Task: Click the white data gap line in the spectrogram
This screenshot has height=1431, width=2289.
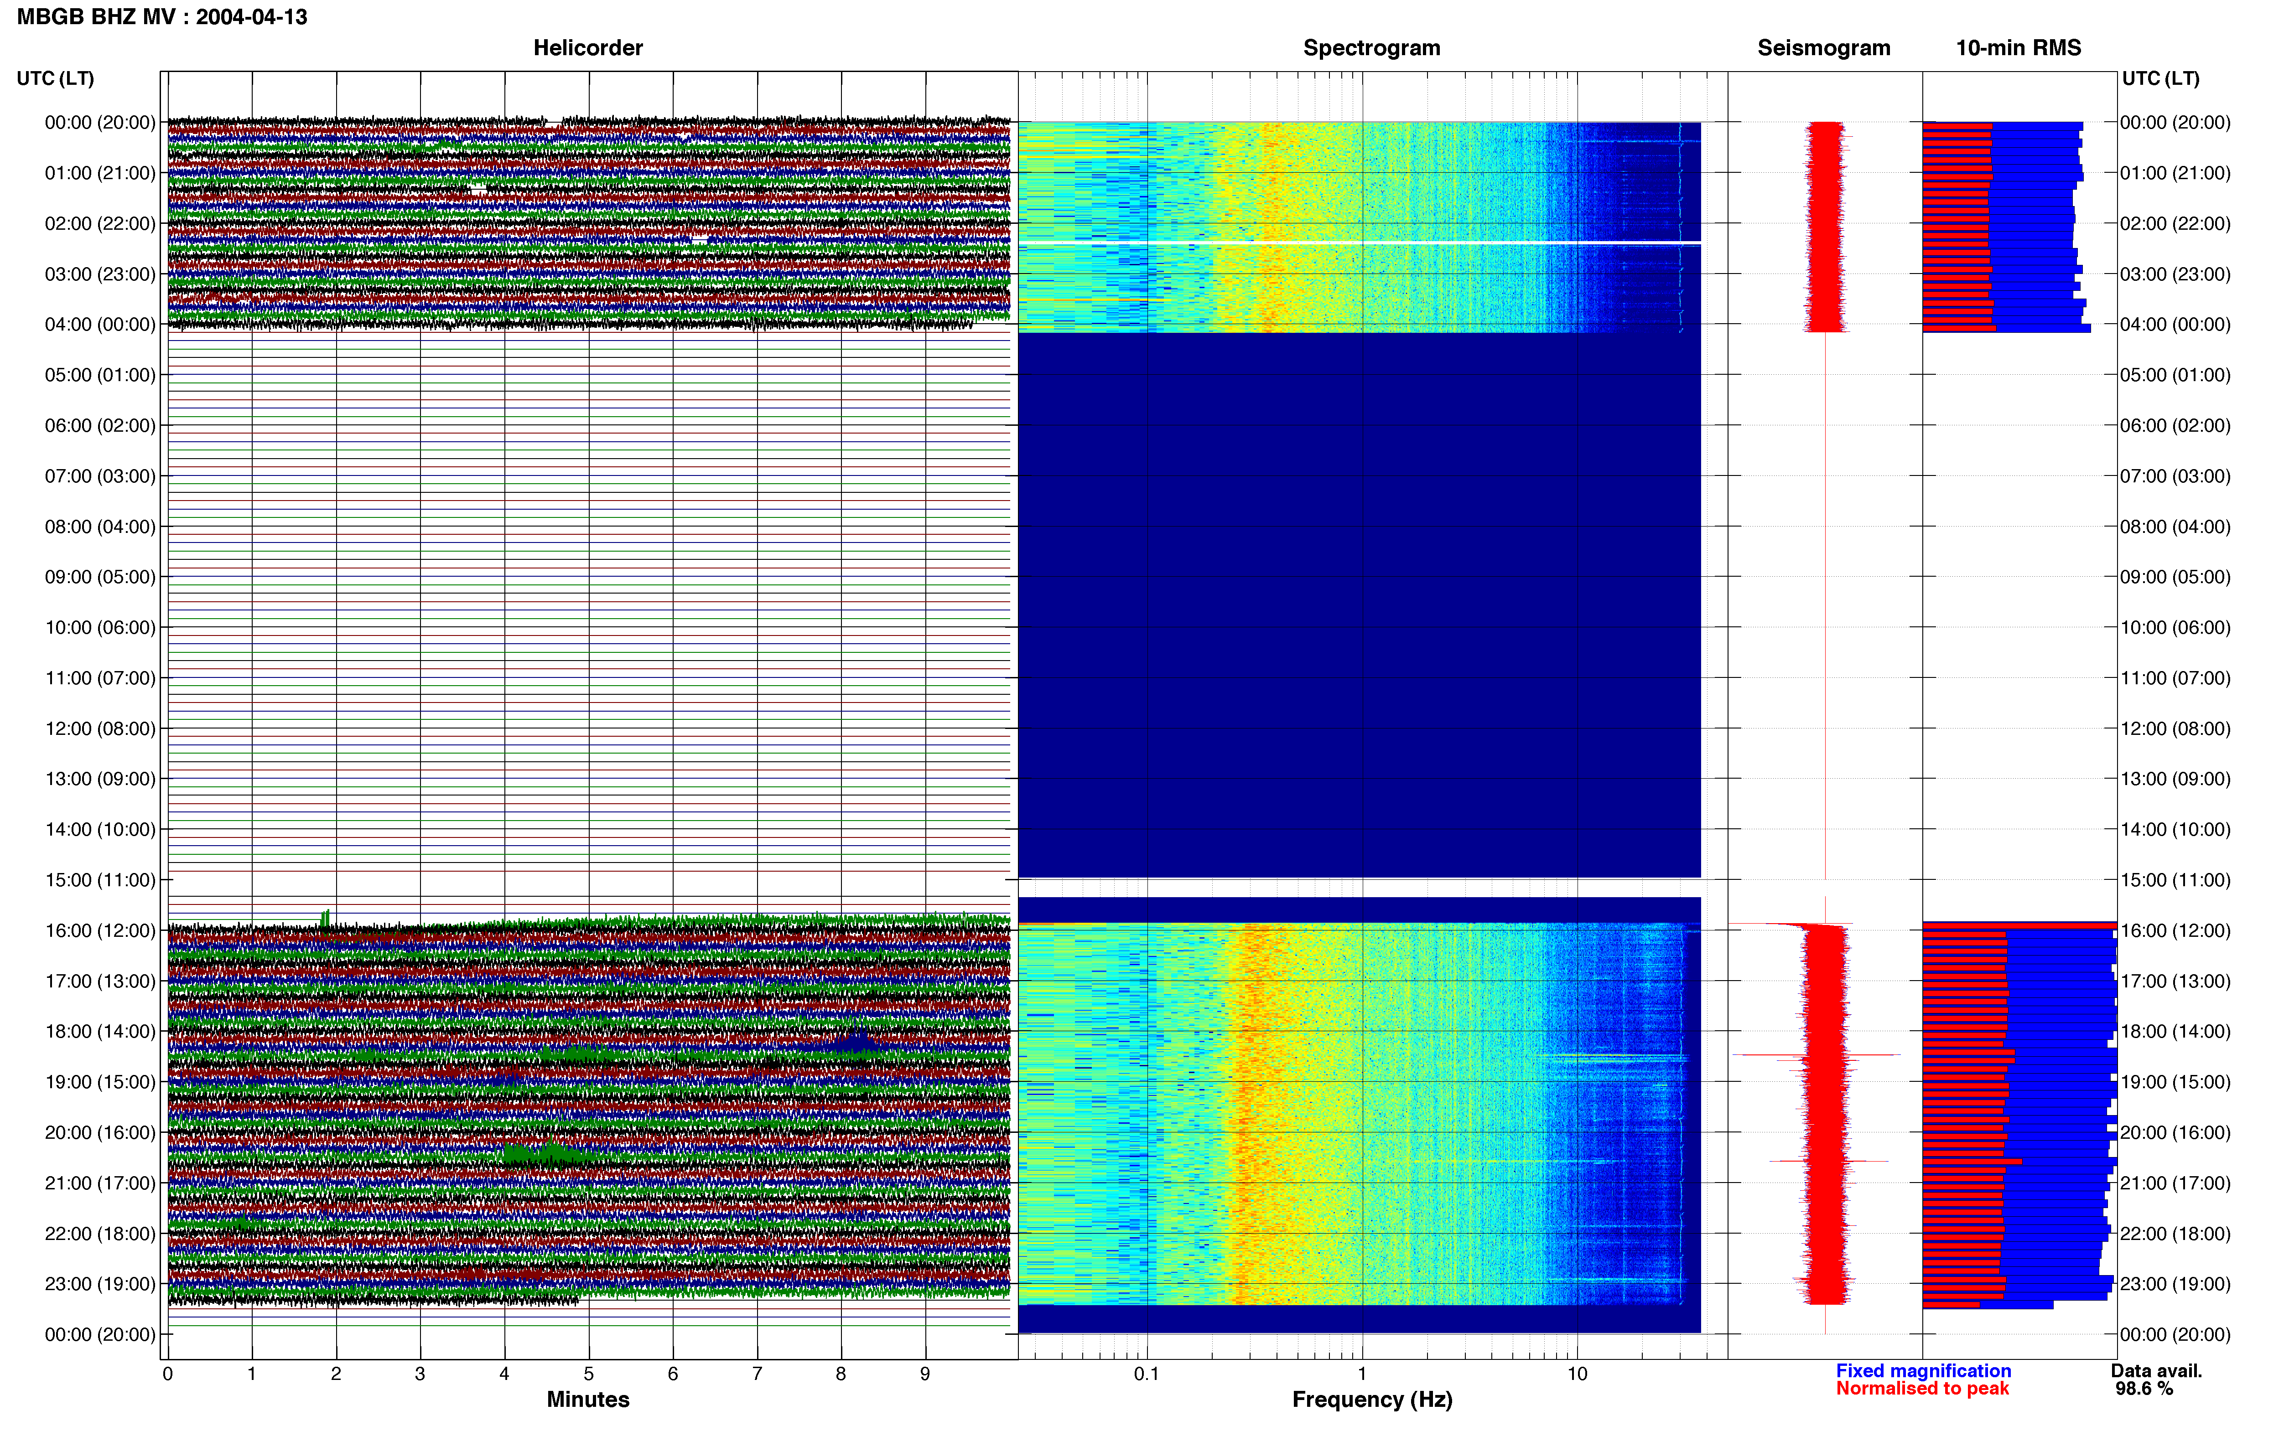Action: [1359, 243]
